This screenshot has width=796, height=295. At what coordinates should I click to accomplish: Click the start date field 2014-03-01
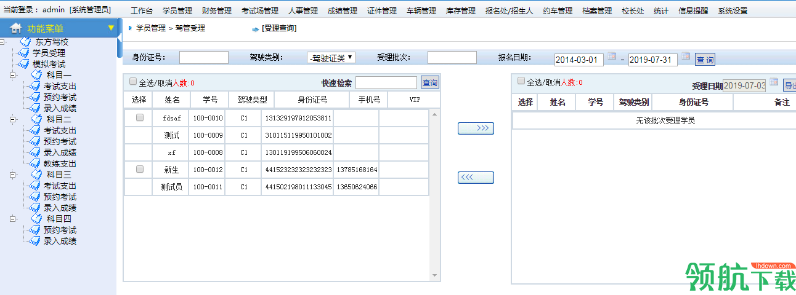coord(579,60)
